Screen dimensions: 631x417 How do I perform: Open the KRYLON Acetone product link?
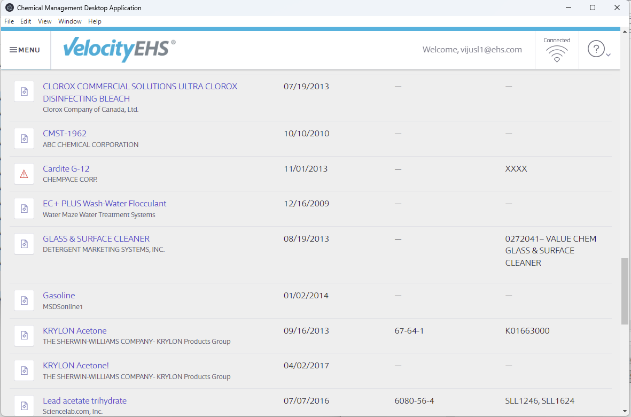click(75, 330)
